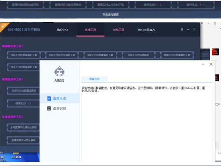This screenshot has height=166, width=221.
Task: Open the dark red thumbnail on the right
Action: coord(217,78)
